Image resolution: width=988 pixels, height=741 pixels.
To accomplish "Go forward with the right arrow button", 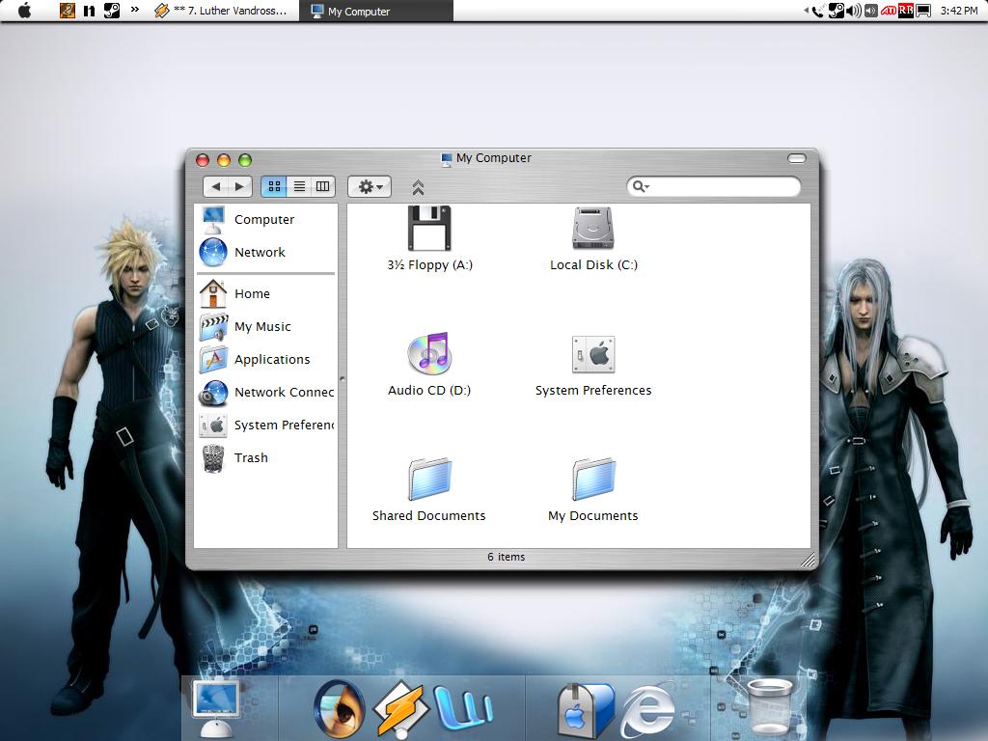I will [x=239, y=186].
